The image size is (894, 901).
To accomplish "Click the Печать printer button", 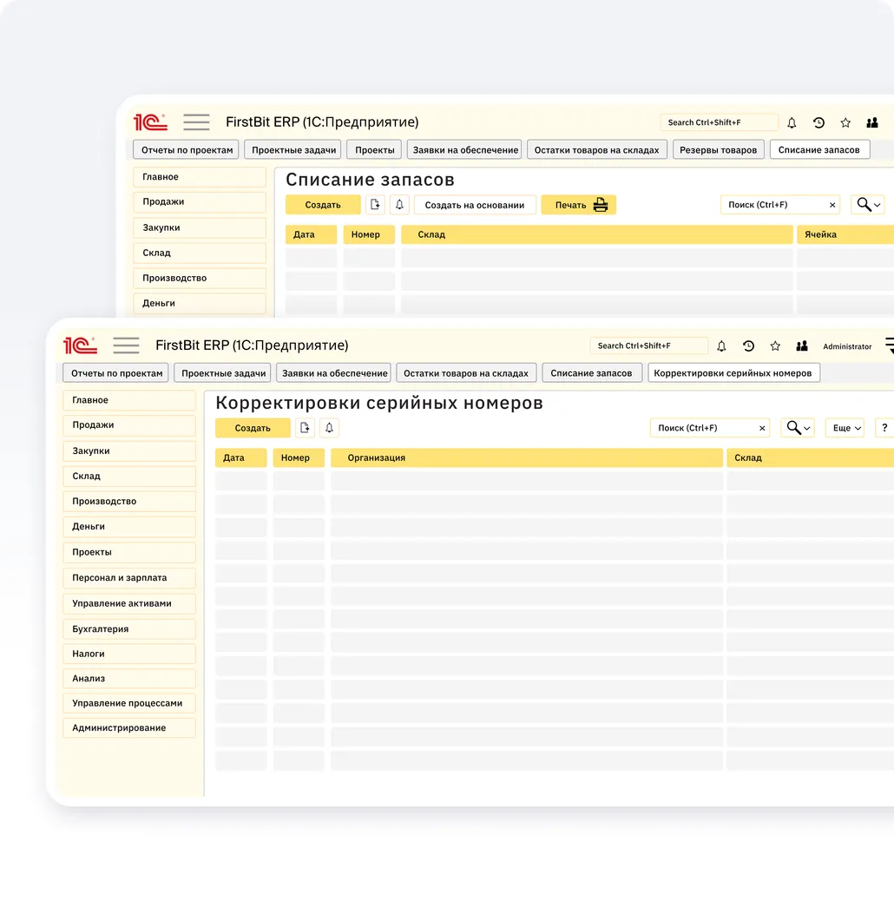I will tap(578, 205).
